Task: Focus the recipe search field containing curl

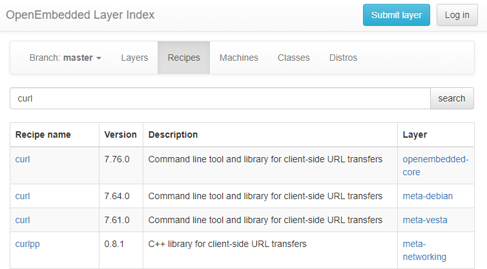Action: click(x=220, y=98)
